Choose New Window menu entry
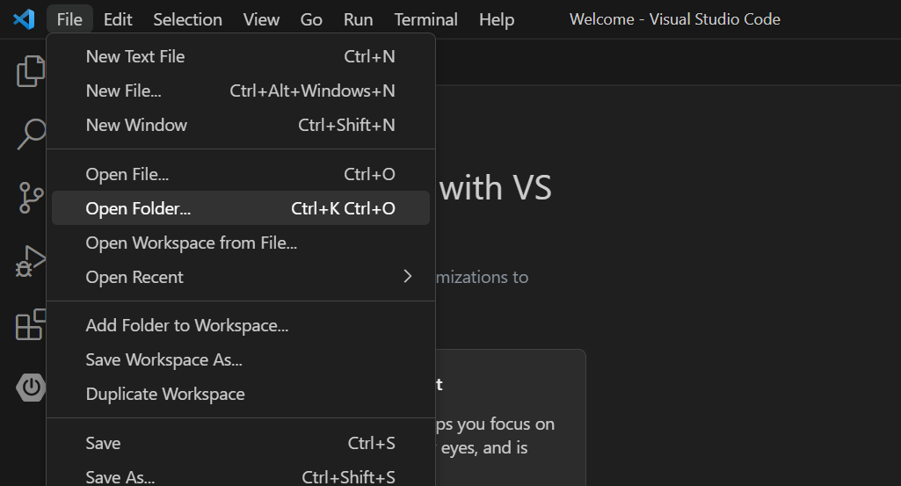901x486 pixels. pos(241,125)
